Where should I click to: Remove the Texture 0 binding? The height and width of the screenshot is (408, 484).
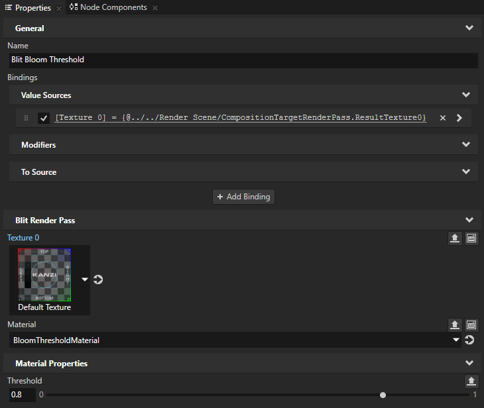click(x=443, y=118)
